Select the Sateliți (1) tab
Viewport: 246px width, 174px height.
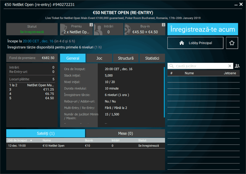46,133
